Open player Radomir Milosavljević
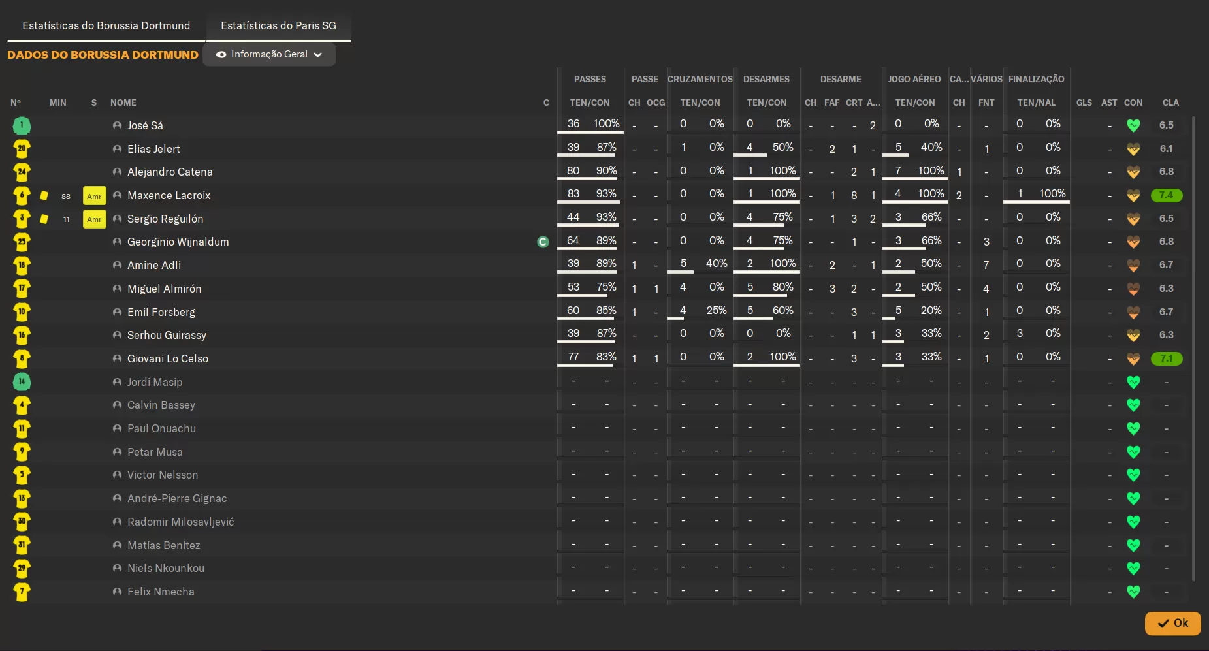 click(181, 522)
